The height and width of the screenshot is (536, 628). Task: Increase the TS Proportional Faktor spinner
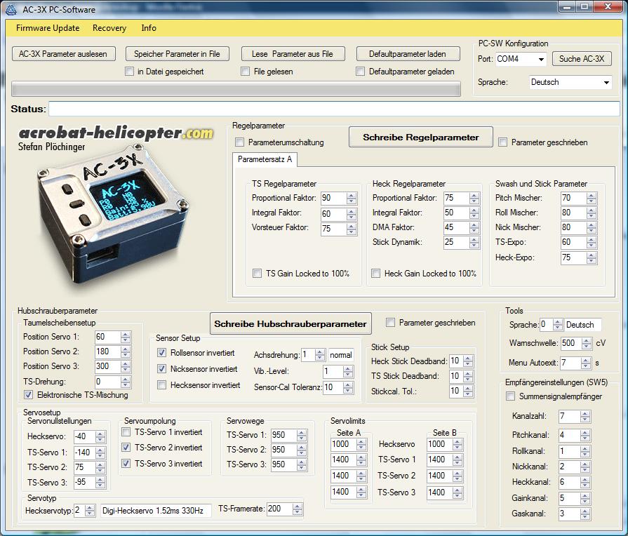click(x=352, y=195)
